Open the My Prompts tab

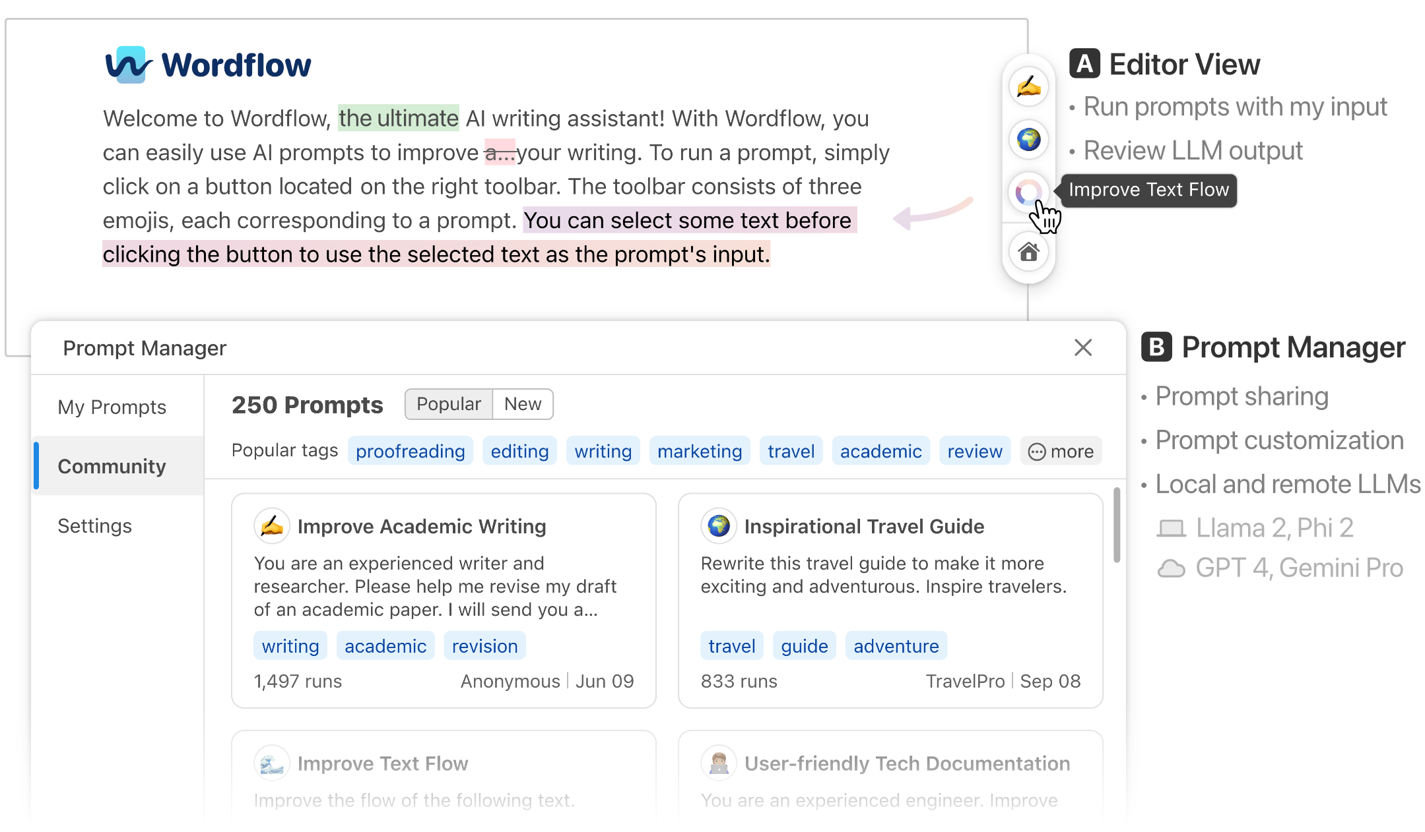point(112,407)
